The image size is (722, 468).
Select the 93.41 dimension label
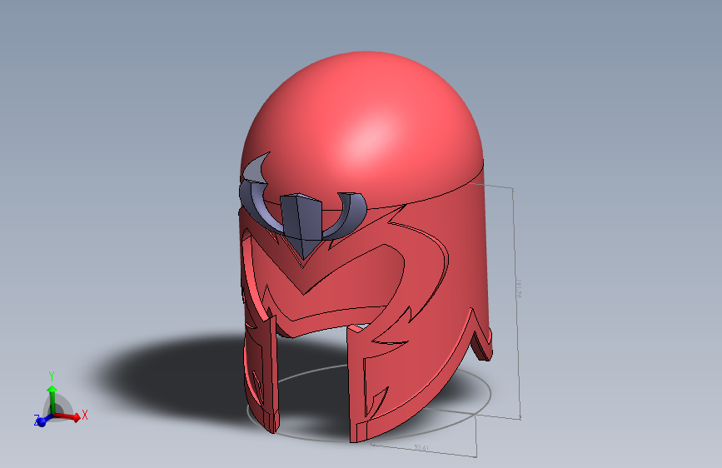tap(421, 447)
